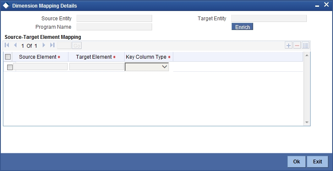Click the diamond logo in title bar

point(6,5)
